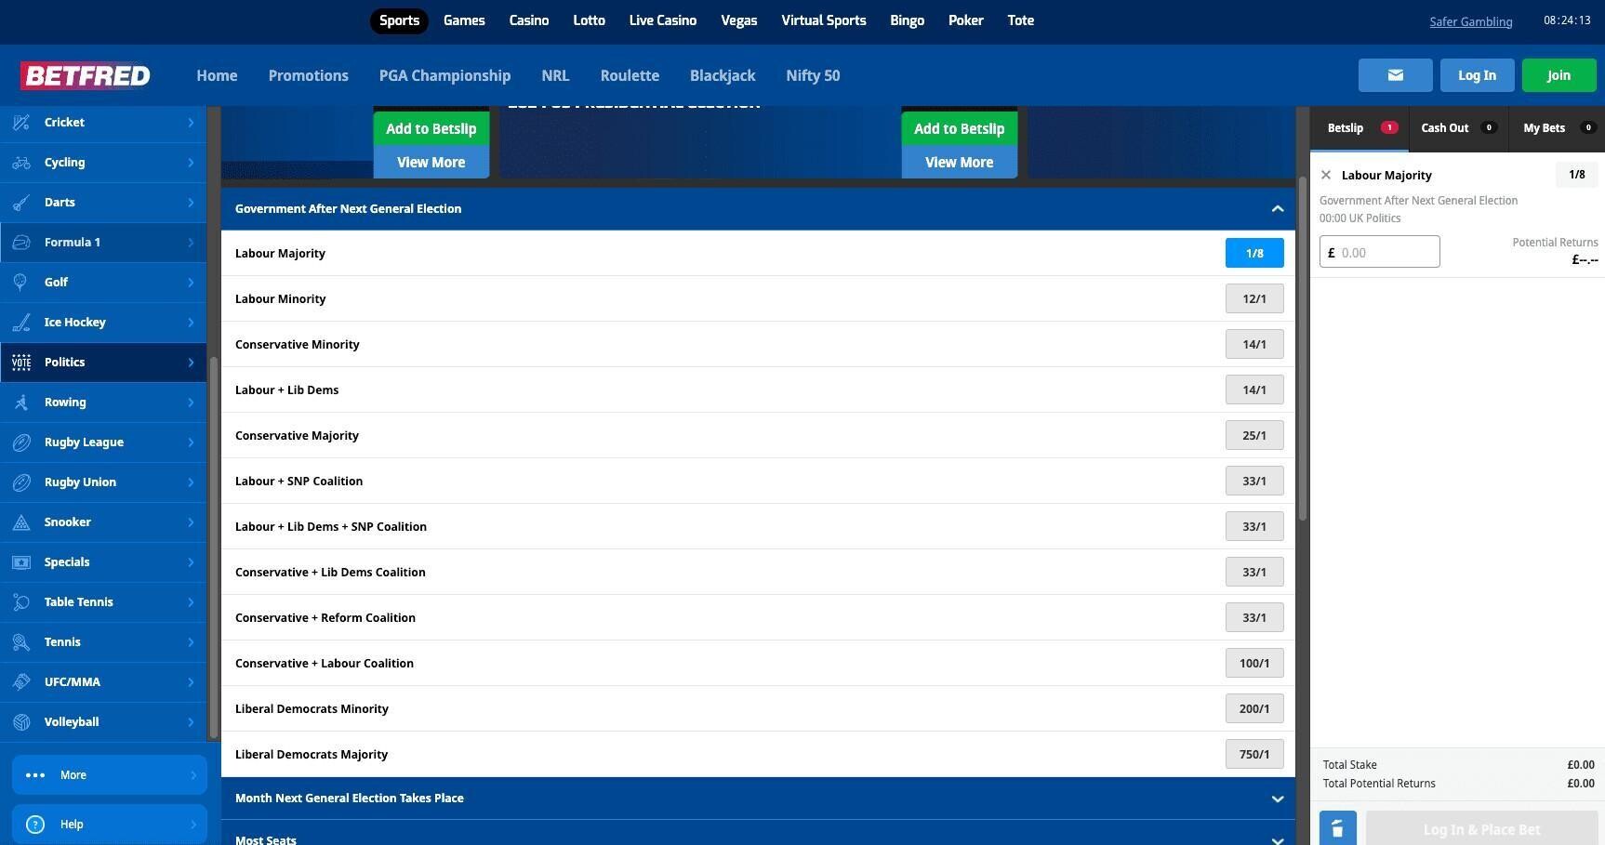
Task: Open the Games top tab
Action: (x=464, y=20)
